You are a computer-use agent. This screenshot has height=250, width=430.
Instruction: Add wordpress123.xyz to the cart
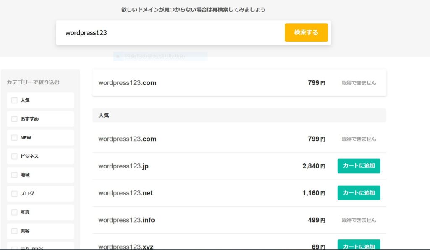click(x=359, y=245)
